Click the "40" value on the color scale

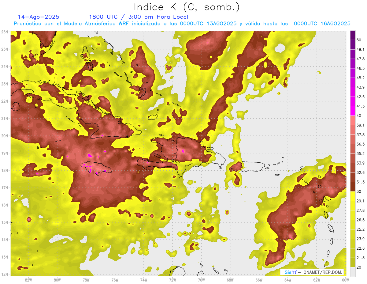click(x=359, y=116)
